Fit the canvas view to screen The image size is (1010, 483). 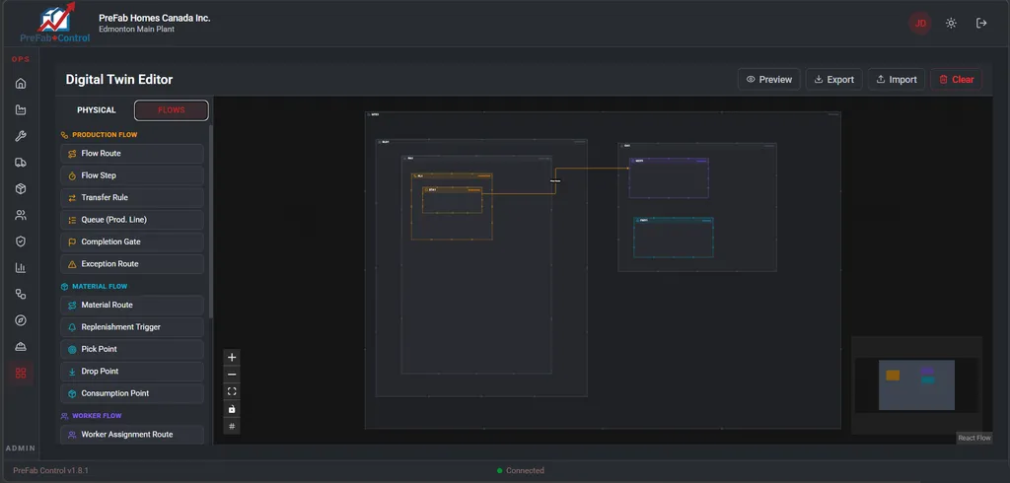(x=232, y=391)
